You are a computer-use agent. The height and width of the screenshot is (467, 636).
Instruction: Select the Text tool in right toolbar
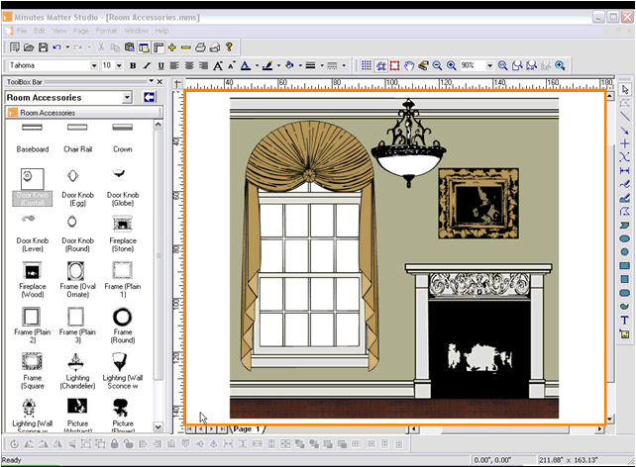click(x=625, y=321)
